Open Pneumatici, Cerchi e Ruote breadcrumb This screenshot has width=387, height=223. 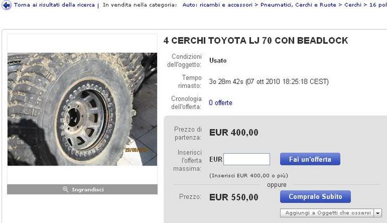tap(298, 4)
